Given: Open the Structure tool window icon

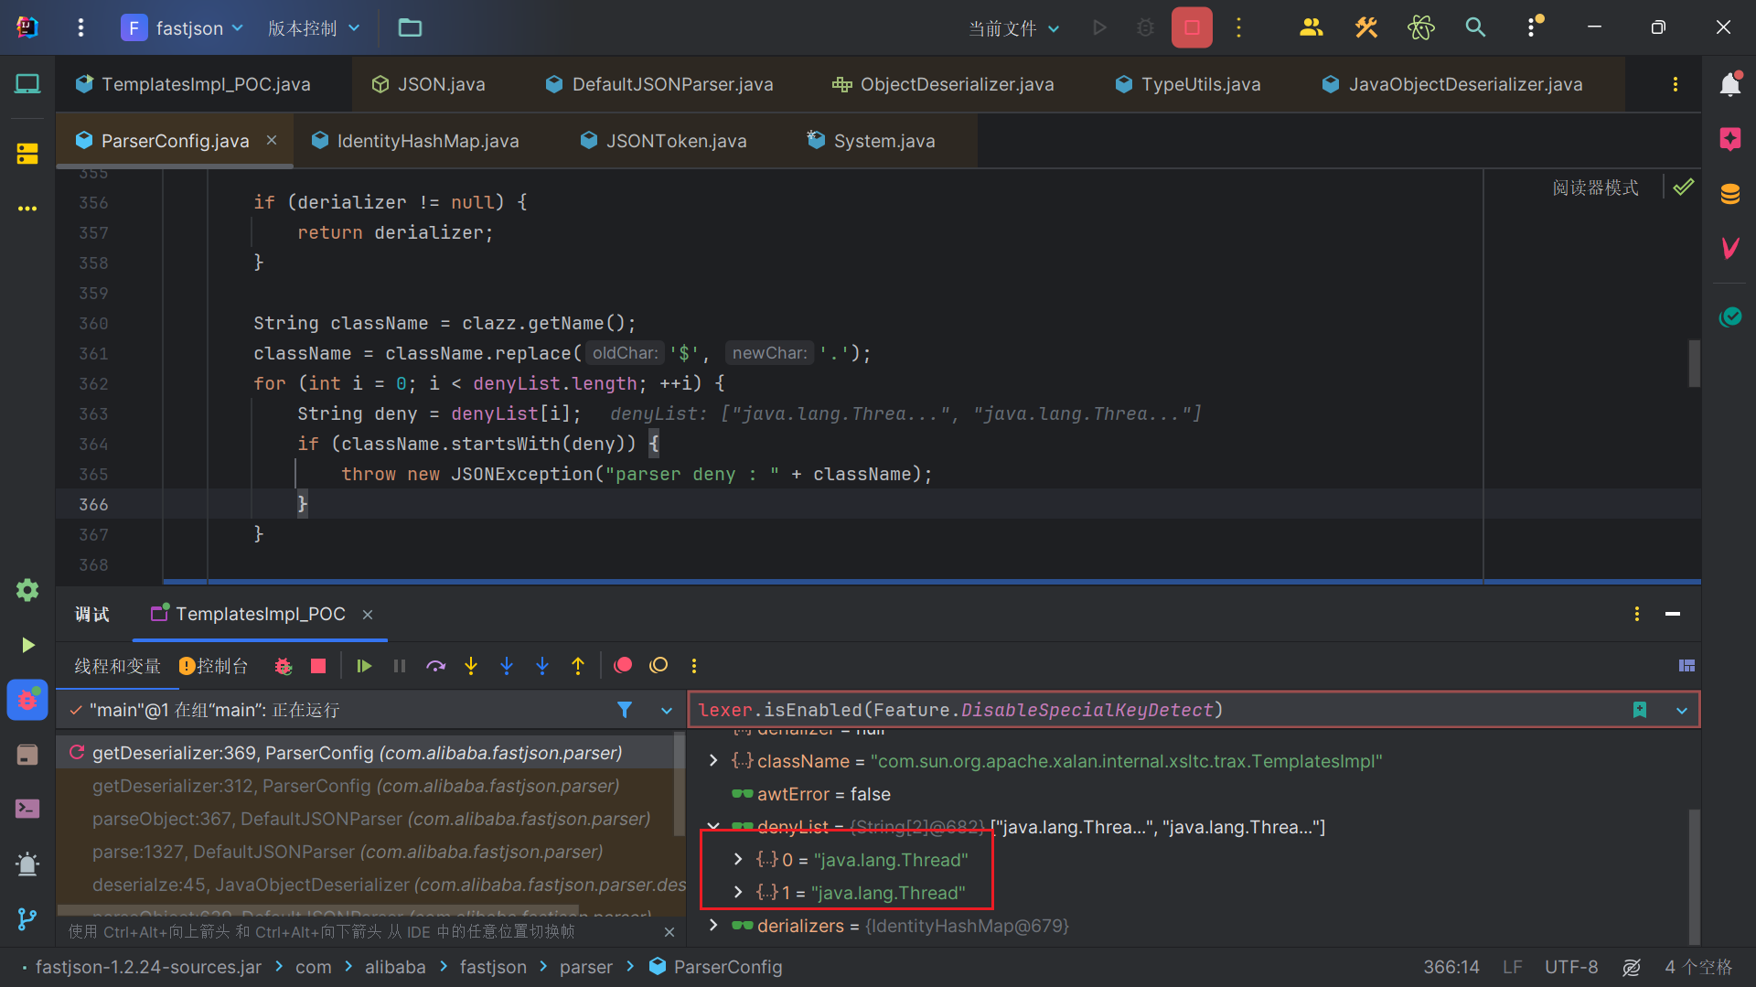Looking at the screenshot, I should pyautogui.click(x=27, y=154).
